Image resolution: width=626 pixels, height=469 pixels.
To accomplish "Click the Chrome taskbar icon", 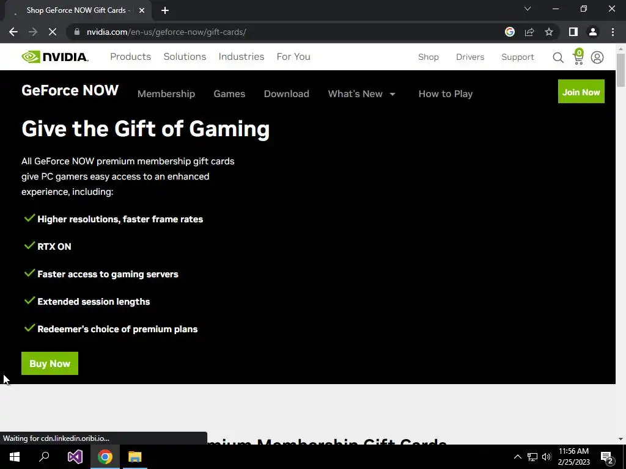I will [x=105, y=457].
